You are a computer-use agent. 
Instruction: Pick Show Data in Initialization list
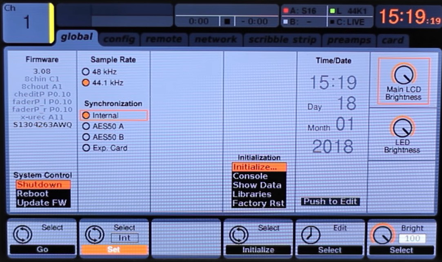tap(257, 185)
